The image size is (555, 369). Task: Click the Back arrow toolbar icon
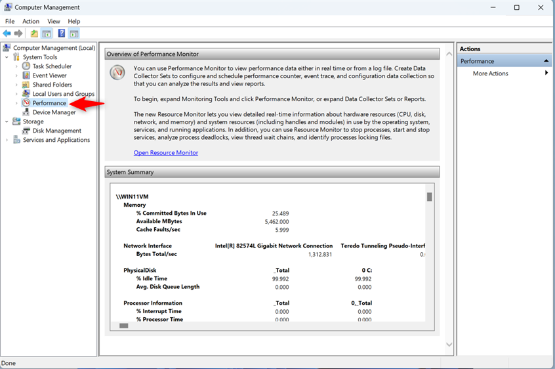7,33
